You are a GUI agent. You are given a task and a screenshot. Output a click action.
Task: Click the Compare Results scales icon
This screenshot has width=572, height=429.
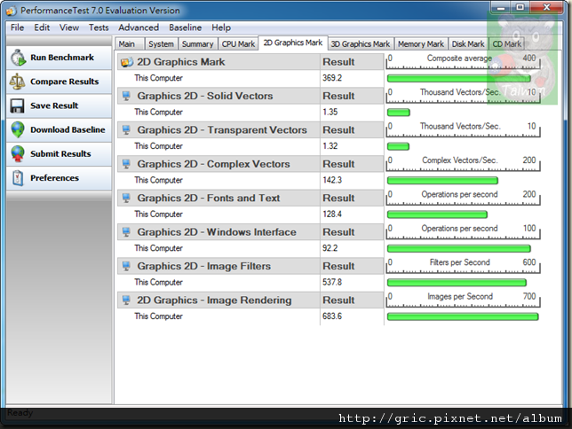tap(17, 82)
